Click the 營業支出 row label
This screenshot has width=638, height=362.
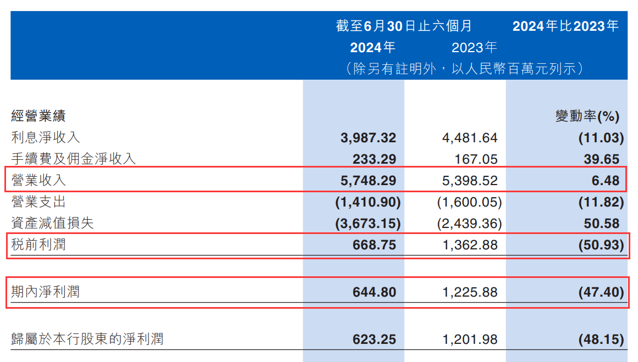(x=38, y=202)
